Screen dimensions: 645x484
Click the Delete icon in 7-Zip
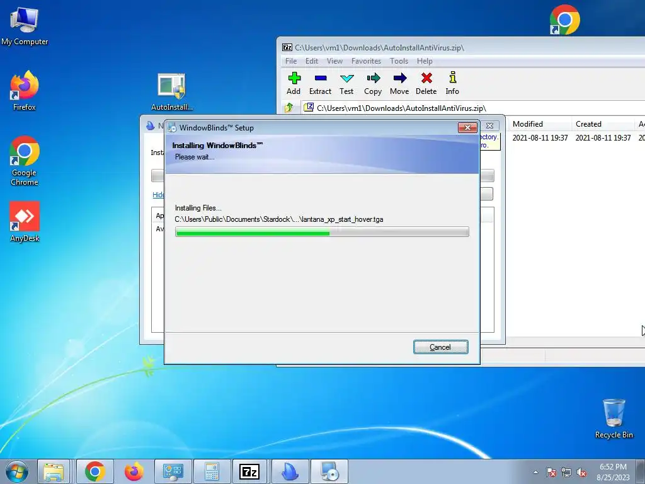tap(426, 84)
